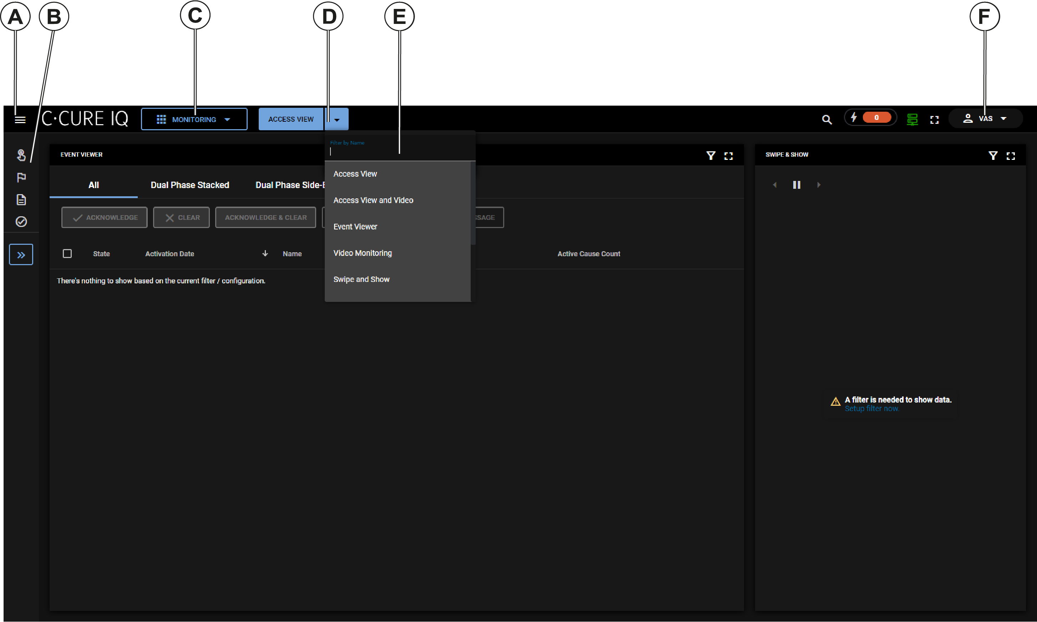Screen dimensions: 1037x622
Task: Open the document icon in sidebar
Action: [21, 199]
